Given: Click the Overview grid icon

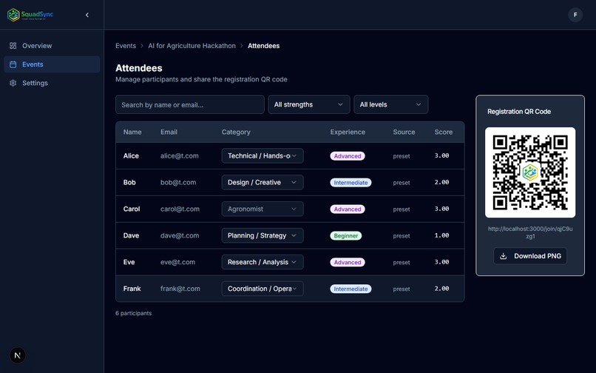Looking at the screenshot, I should (x=13, y=46).
